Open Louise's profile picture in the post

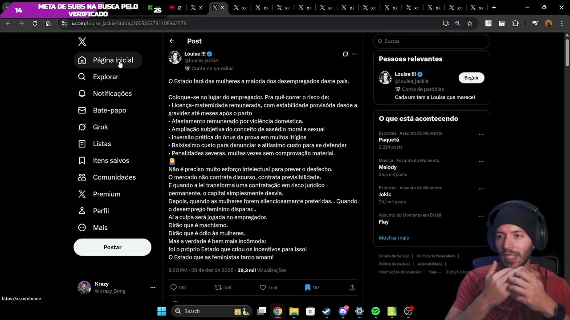(x=175, y=57)
